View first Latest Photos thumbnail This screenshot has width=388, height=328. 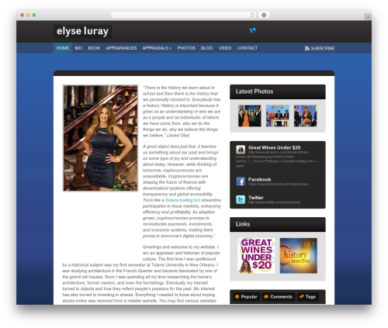249,116
